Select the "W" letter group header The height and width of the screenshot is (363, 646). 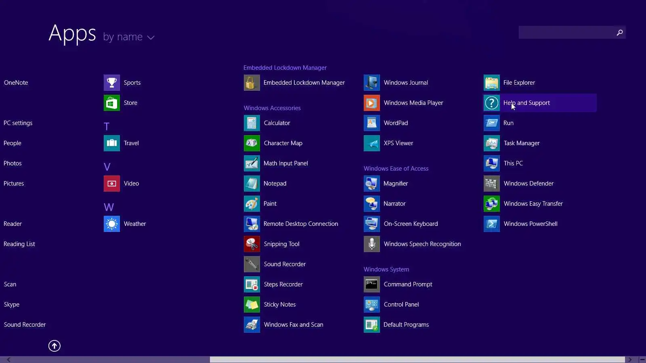coord(109,207)
